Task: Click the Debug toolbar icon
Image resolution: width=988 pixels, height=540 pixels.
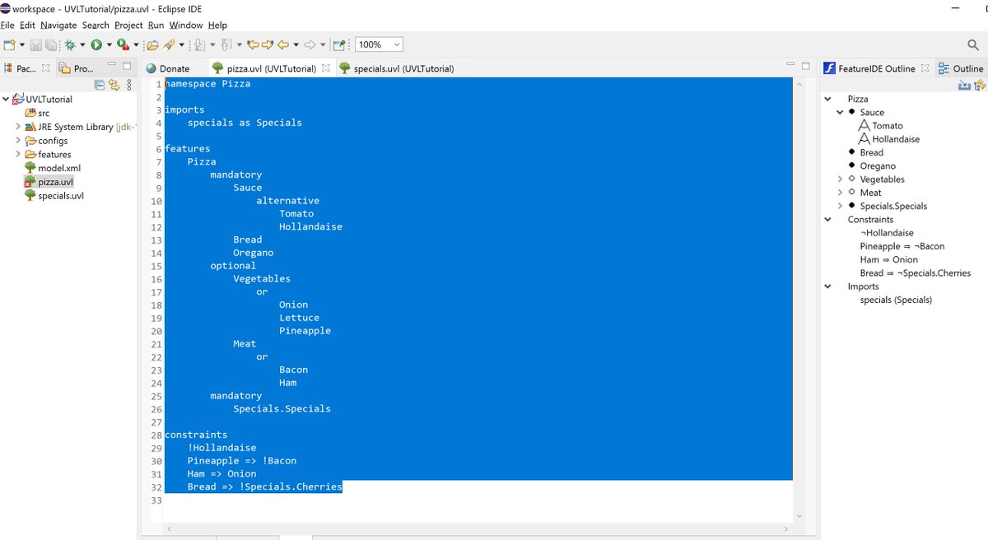Action: click(69, 44)
